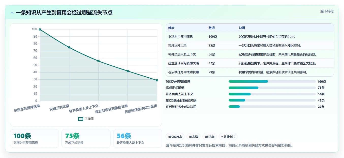
Task: Click the 建立到项目对象的关联 x-axis label
Action: coord(112,109)
